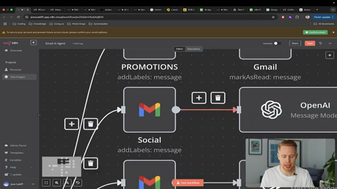Switch to the Coffee Gmail browser tab
Viewport: 337px width, 189px height.
pyautogui.click(x=289, y=10)
